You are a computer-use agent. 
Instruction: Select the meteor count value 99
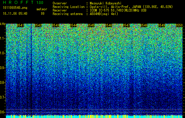pyautogui.click(x=43, y=14)
